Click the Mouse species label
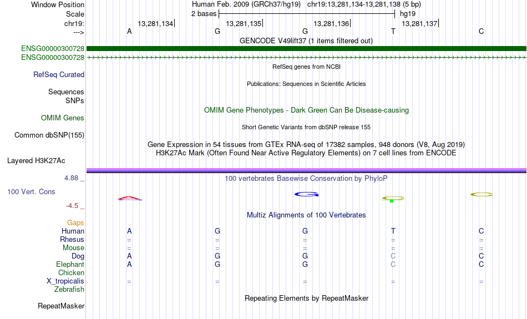The height and width of the screenshot is (319, 527). pyautogui.click(x=73, y=248)
